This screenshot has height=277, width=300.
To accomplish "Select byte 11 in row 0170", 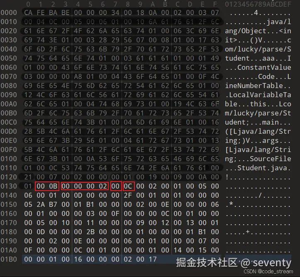I will click(90, 223).
